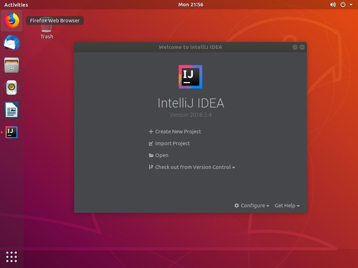Click Import Project
This screenshot has width=358, height=268.
tap(172, 143)
